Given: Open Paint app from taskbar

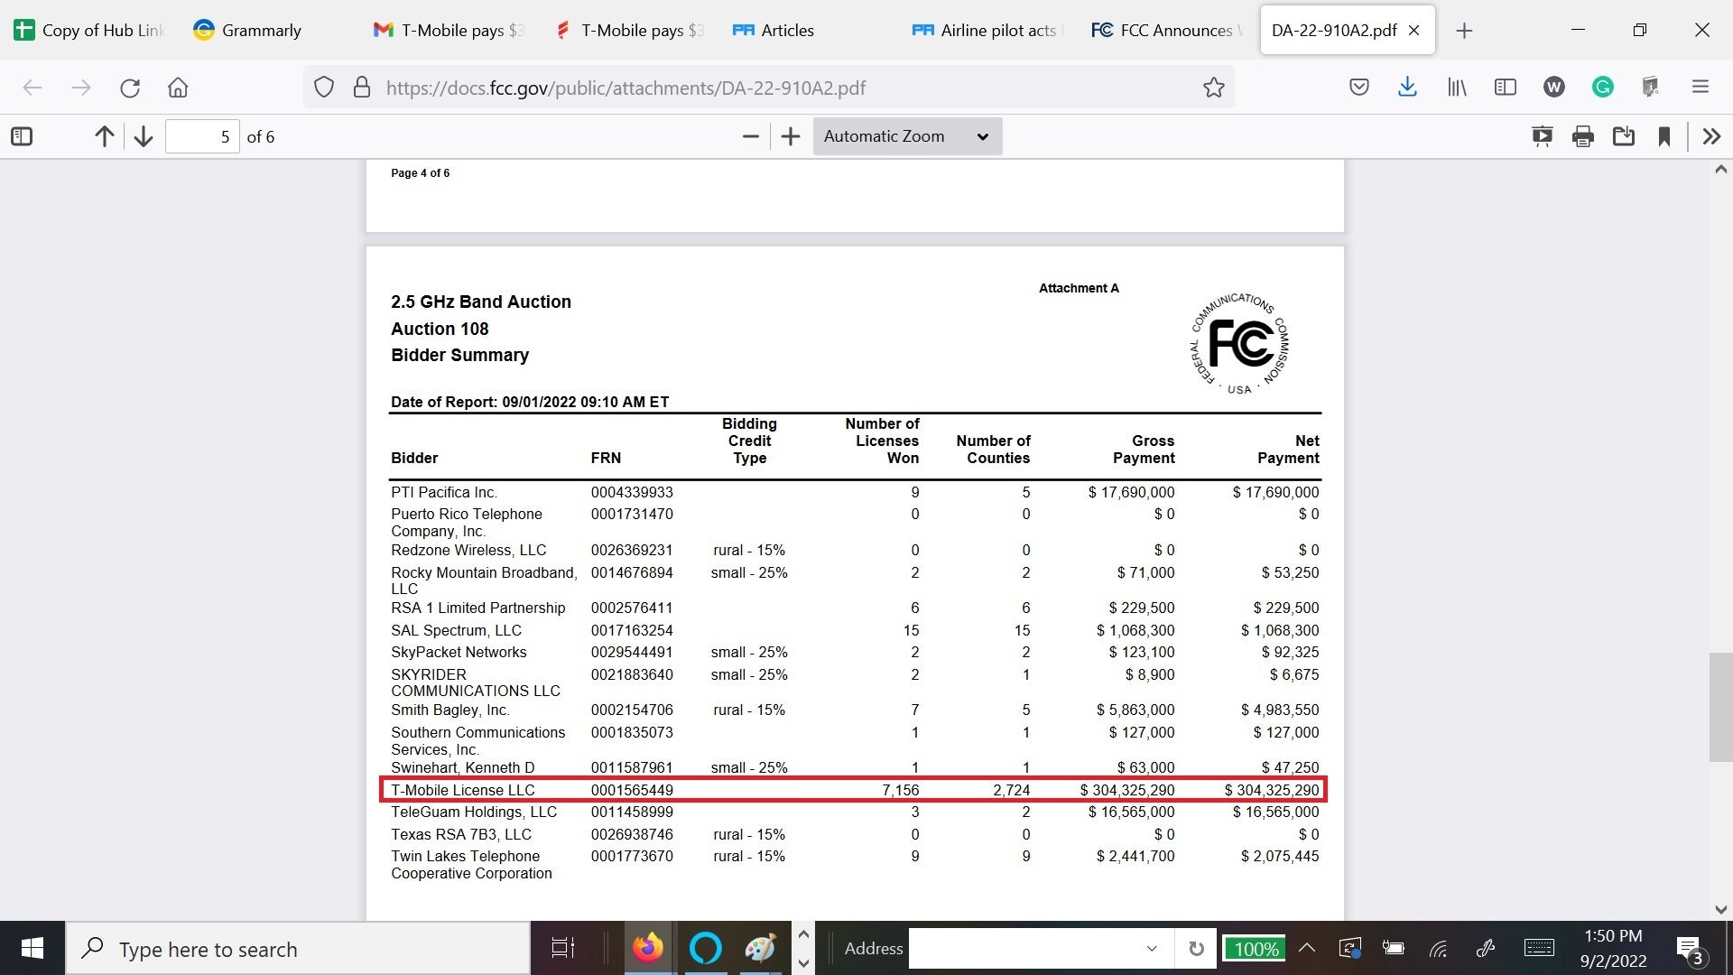Looking at the screenshot, I should click(x=761, y=948).
